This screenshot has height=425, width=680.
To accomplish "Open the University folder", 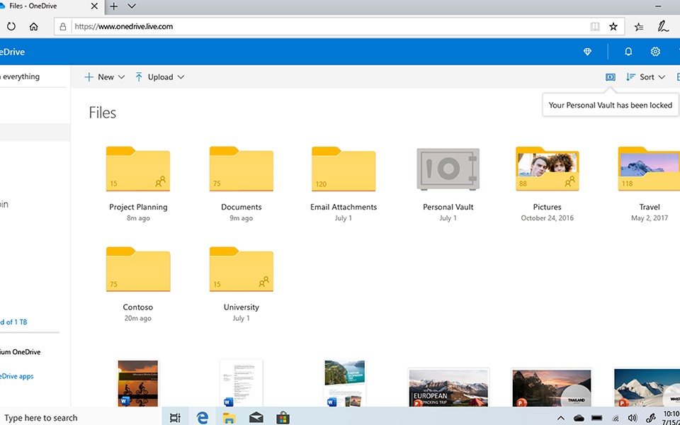I will tap(241, 269).
